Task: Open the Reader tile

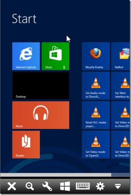Action: point(26,145)
